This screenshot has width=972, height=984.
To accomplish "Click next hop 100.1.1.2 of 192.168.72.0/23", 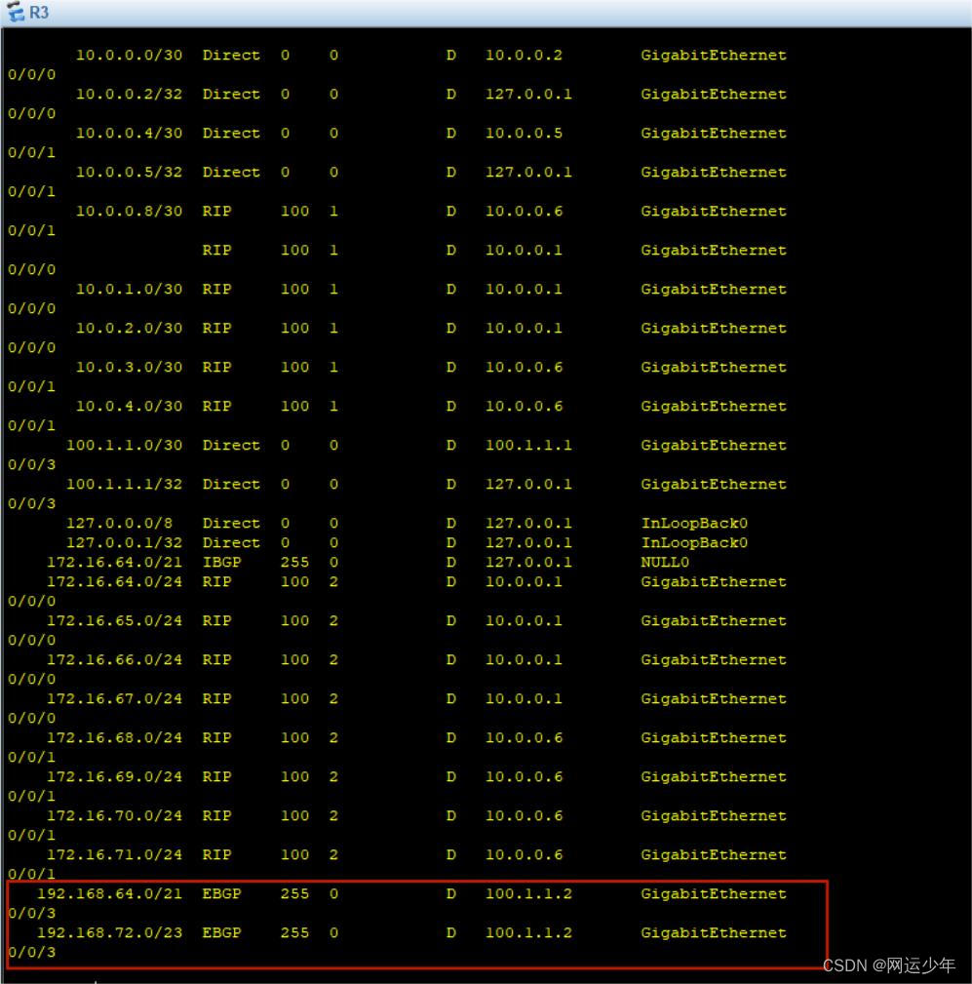I will 528,932.
